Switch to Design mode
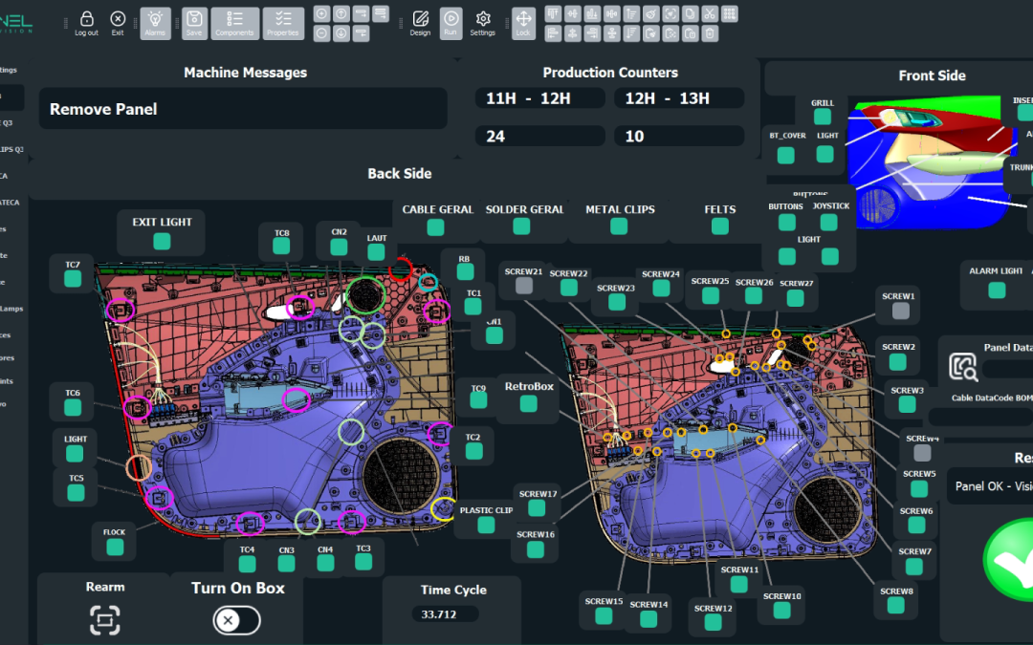This screenshot has height=645, width=1033. click(420, 23)
